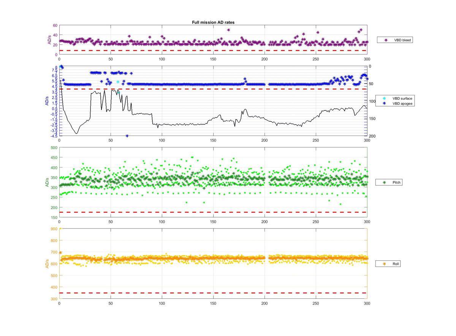
Task: Click the blue 'AD/s' axis label of VBD plot
Action: pyautogui.click(x=46, y=101)
